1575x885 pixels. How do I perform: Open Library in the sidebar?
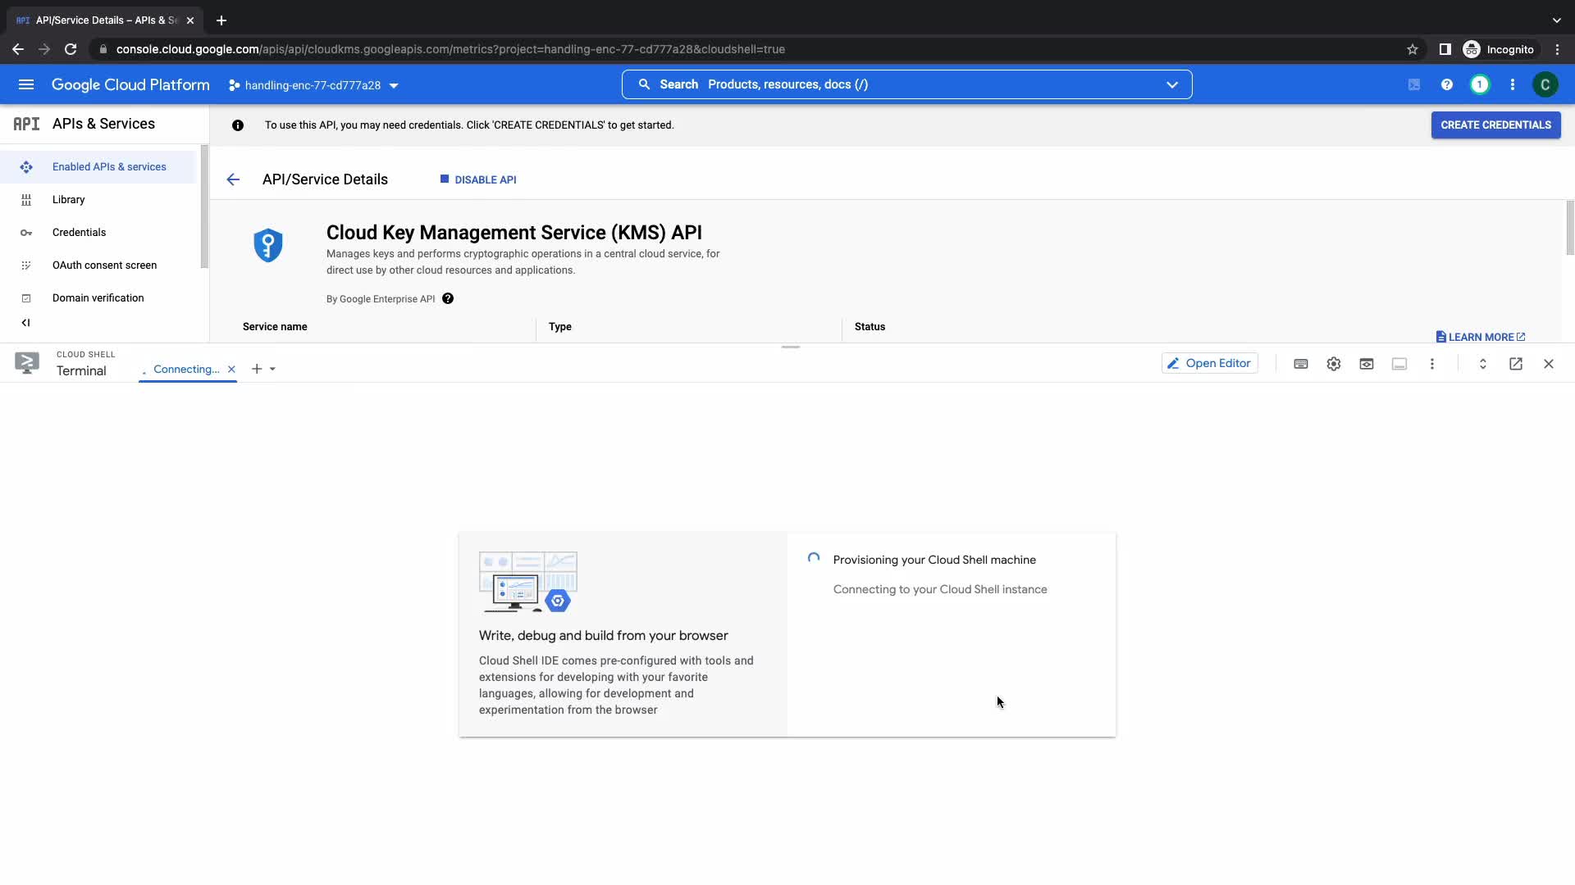coord(68,200)
